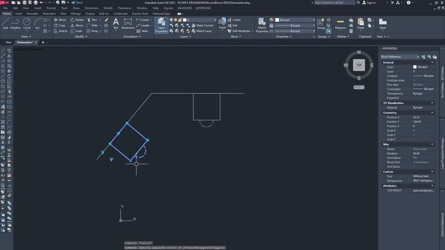Collapse the General properties section

pyautogui.click(x=432, y=62)
